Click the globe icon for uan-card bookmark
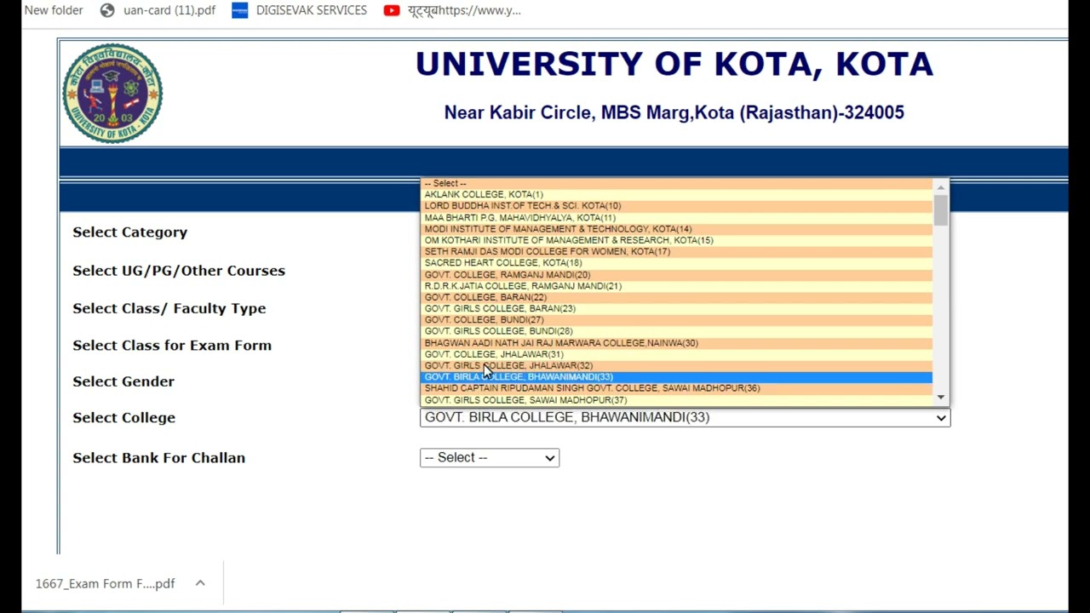Image resolution: width=1090 pixels, height=613 pixels. pyautogui.click(x=107, y=10)
